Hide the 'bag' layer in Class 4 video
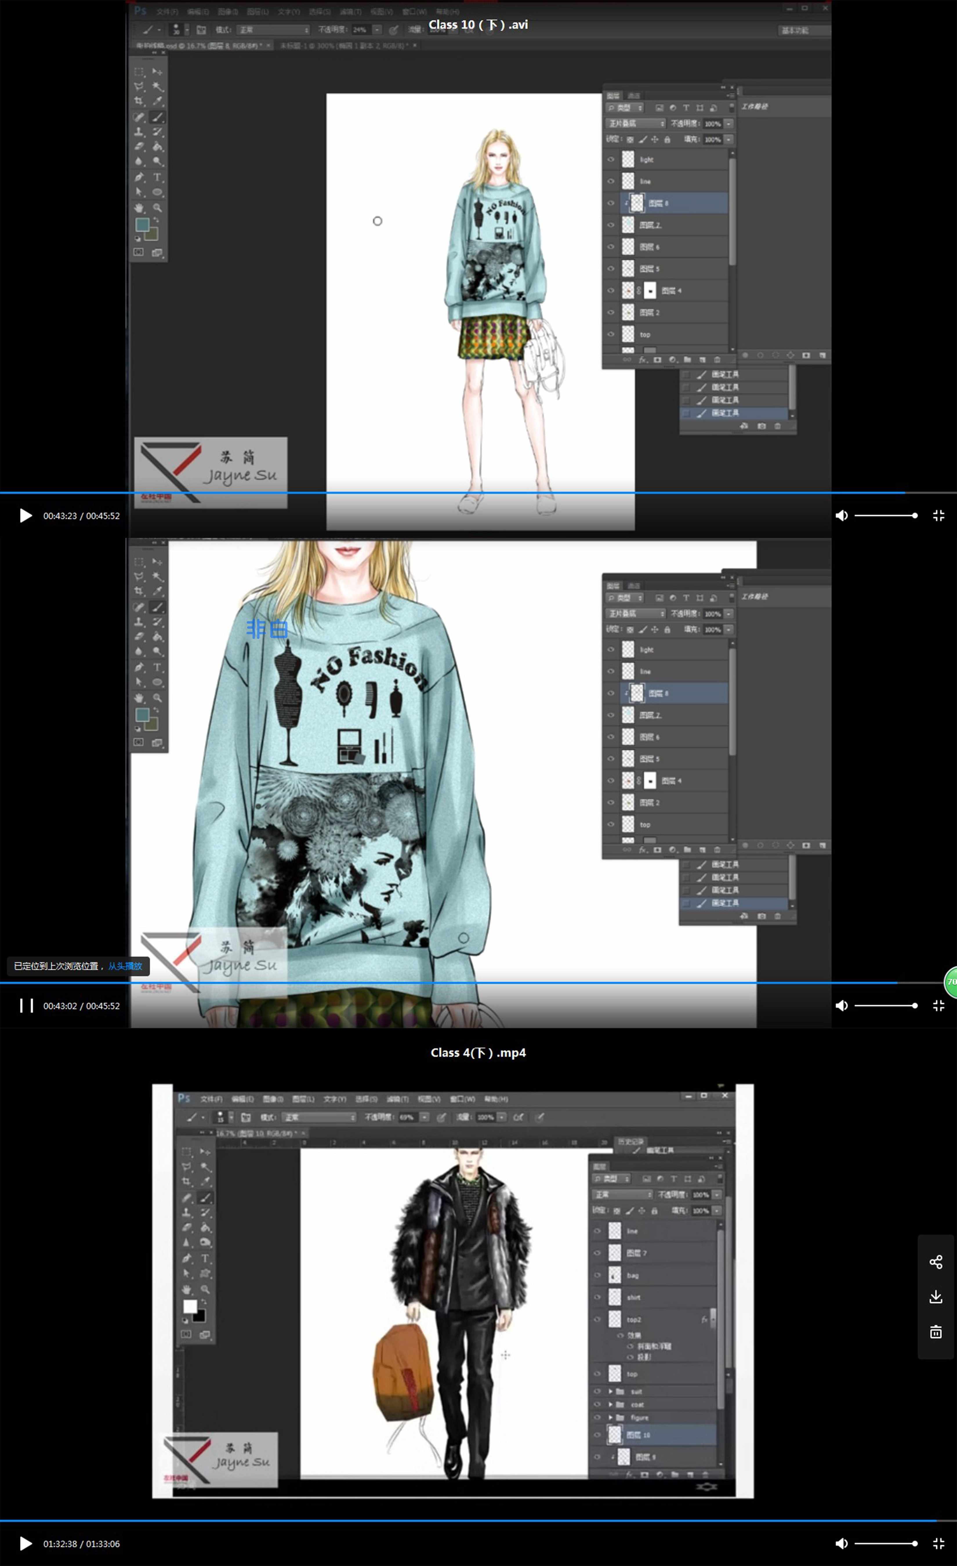Viewport: 957px width, 1566px height. click(x=597, y=1275)
